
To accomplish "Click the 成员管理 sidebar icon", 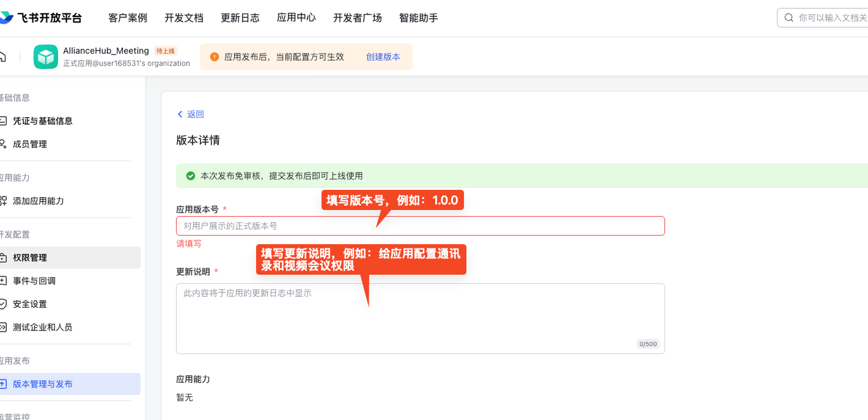I will [3, 144].
